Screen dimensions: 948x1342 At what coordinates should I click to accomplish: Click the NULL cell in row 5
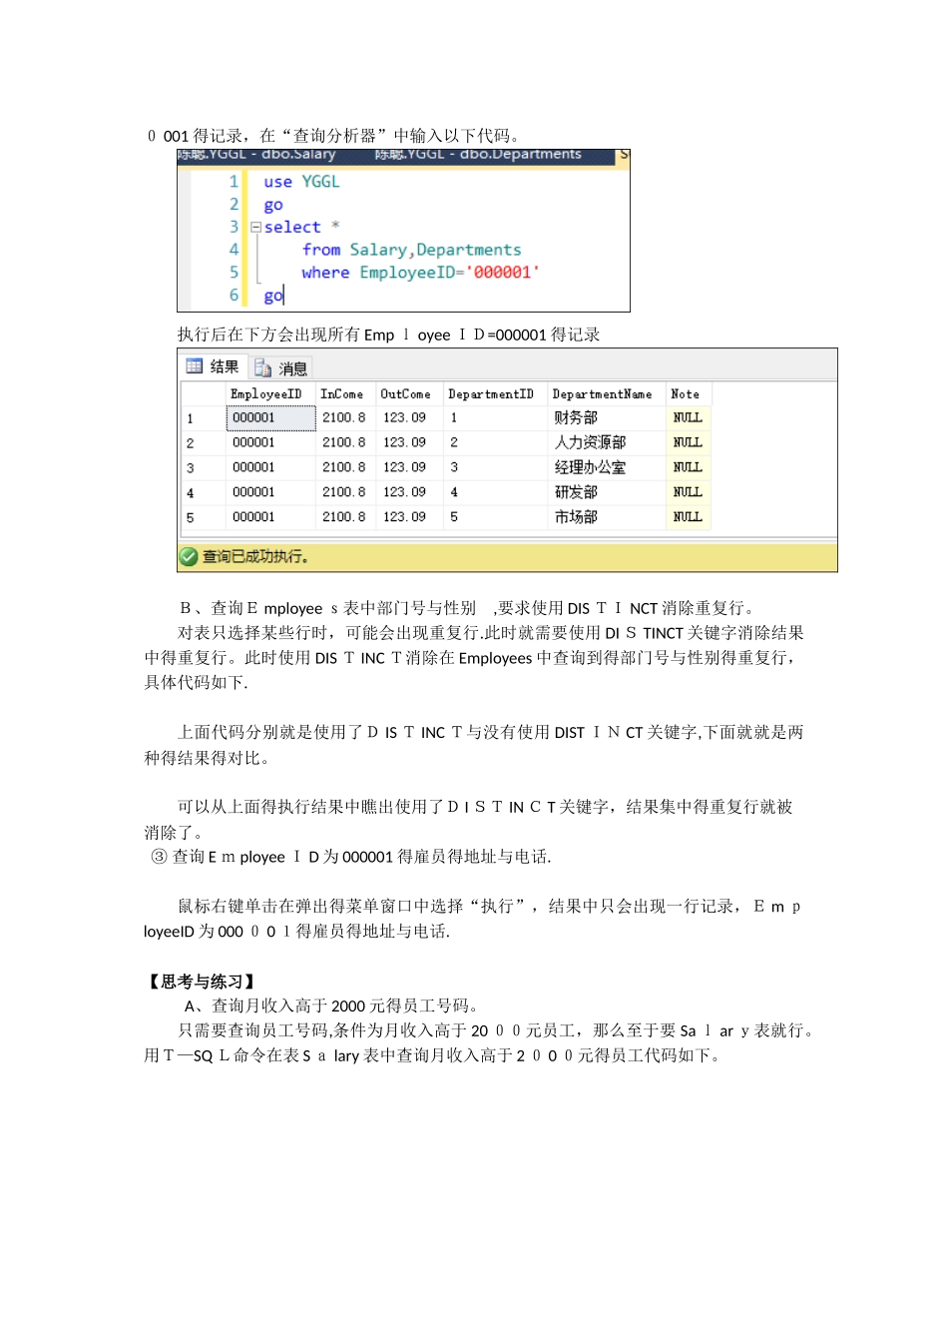click(x=688, y=517)
